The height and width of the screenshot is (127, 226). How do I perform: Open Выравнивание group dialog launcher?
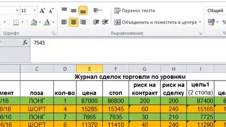[x=200, y=34]
